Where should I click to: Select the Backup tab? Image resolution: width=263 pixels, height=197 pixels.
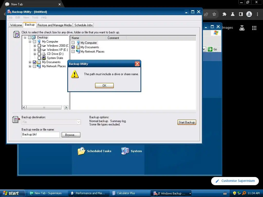[x=30, y=25]
